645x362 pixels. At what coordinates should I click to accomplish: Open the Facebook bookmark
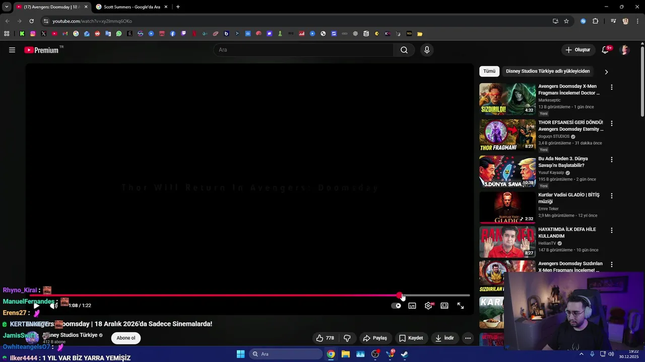point(173,34)
